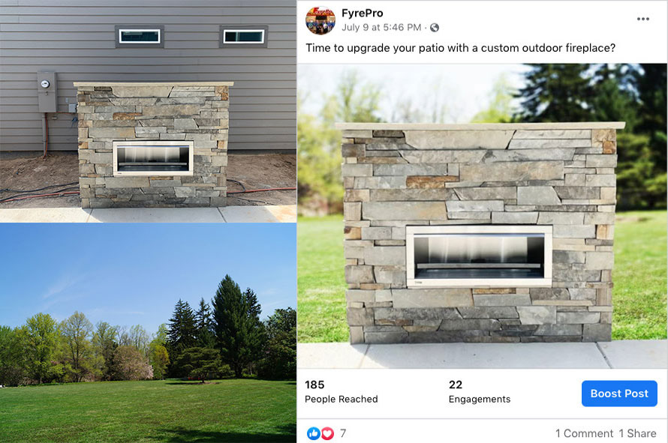
Task: Open the edited fireplace post image
Action: [483, 216]
